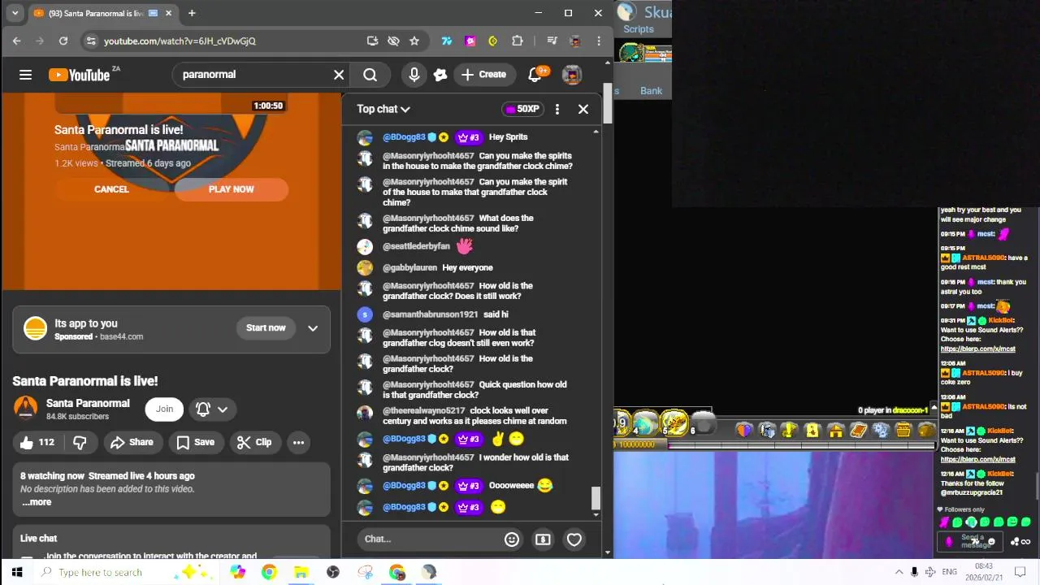This screenshot has height=585, width=1040.
Task: Start voice search with the microphone
Action: pos(414,75)
